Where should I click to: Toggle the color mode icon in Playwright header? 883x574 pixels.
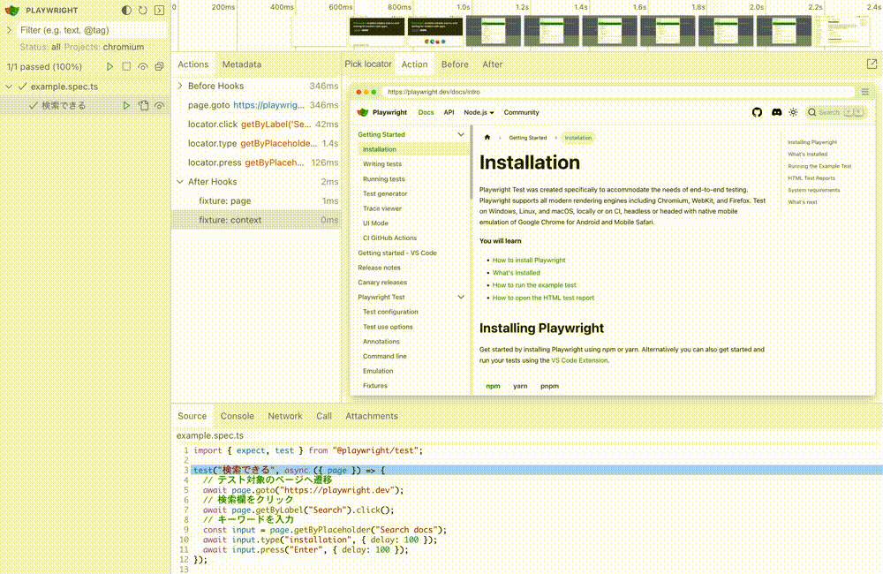(x=126, y=10)
